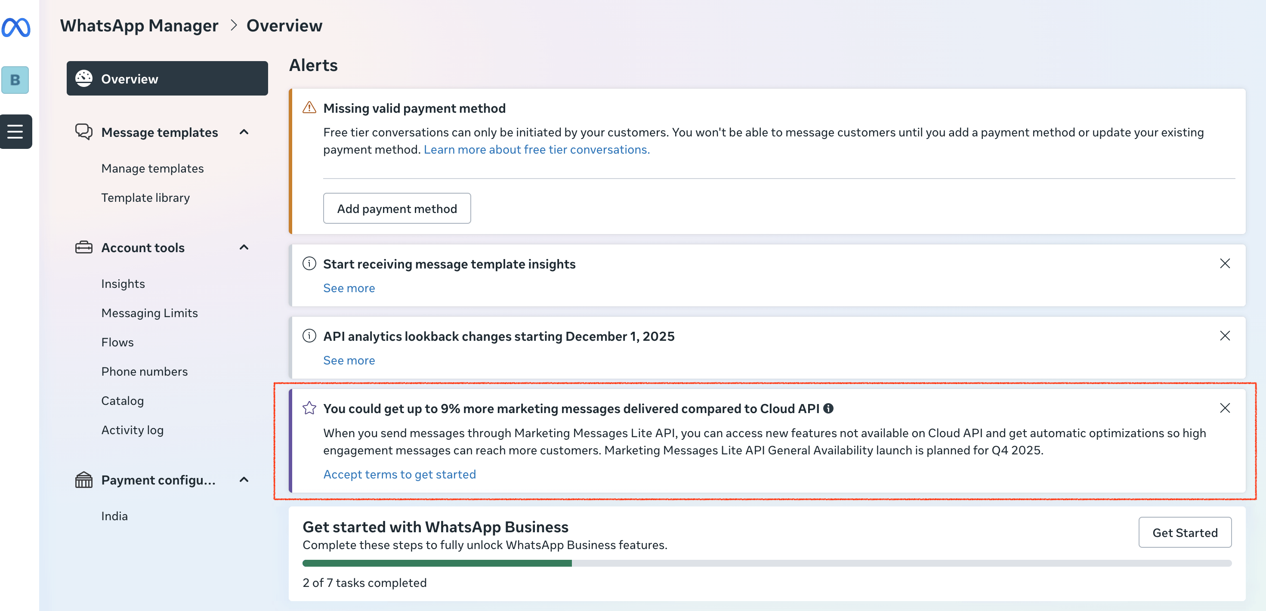This screenshot has height=611, width=1266.
Task: Open the B business account avatar
Action: [x=15, y=80]
